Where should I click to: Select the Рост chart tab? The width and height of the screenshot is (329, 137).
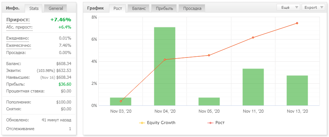pos(117,8)
